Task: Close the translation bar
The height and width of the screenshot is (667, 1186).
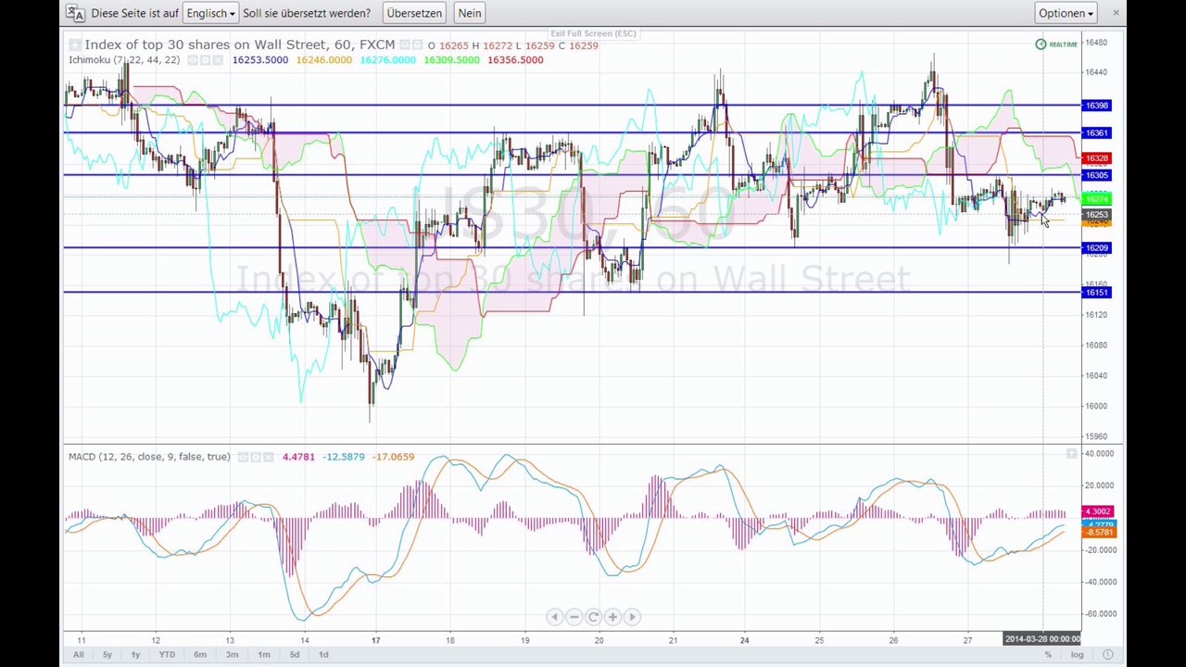Action: coord(1116,13)
